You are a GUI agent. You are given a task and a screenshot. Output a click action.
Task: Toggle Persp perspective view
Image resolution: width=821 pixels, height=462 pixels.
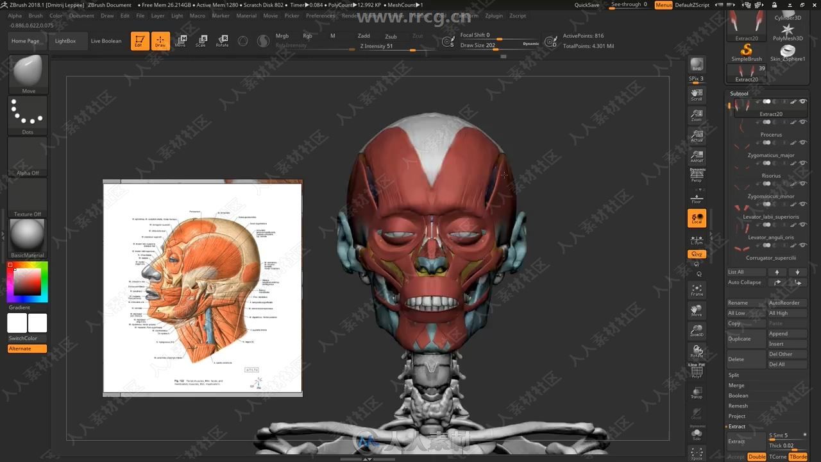[697, 176]
